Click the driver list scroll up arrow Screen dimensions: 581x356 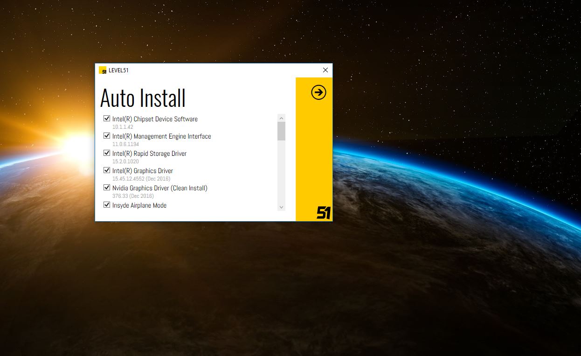pos(281,118)
